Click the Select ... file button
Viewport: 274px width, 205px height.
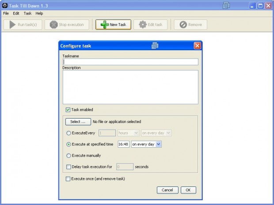click(78, 122)
